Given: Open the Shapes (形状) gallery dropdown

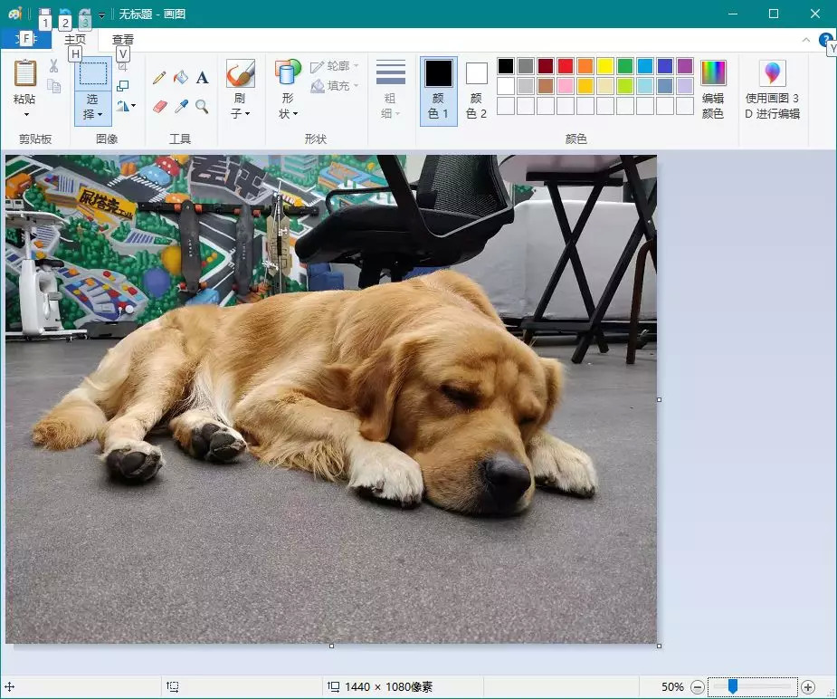Looking at the screenshot, I should coord(288,114).
